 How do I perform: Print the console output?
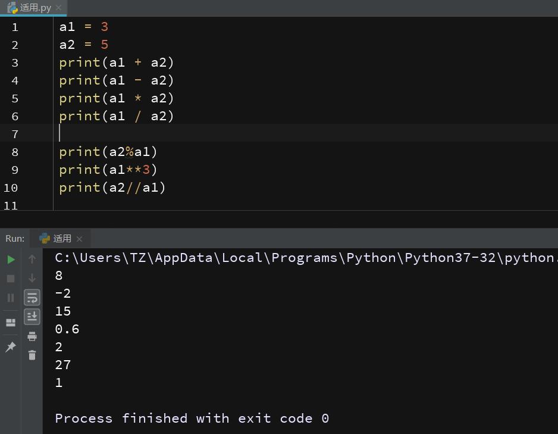32,336
